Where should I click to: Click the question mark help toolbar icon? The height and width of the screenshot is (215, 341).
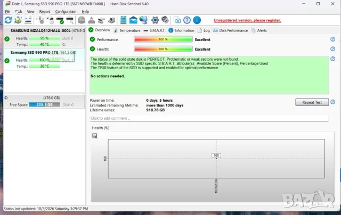(187, 20)
